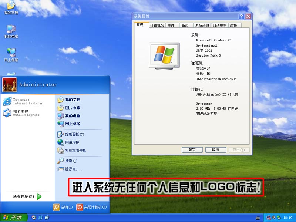296x222 pixels.
Task: Click 注销 log off button
Action: 63,207
